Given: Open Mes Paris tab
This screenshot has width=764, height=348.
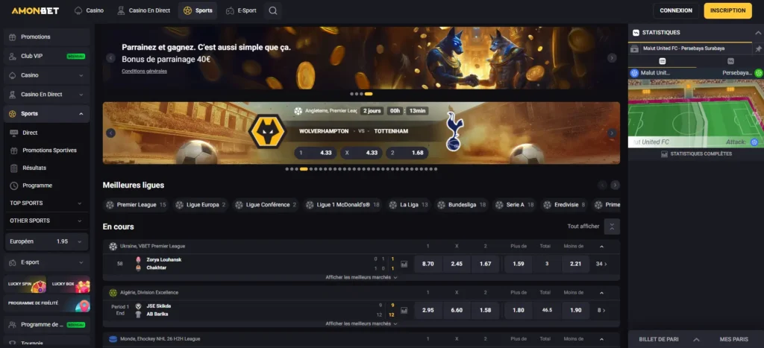Looking at the screenshot, I should point(734,339).
